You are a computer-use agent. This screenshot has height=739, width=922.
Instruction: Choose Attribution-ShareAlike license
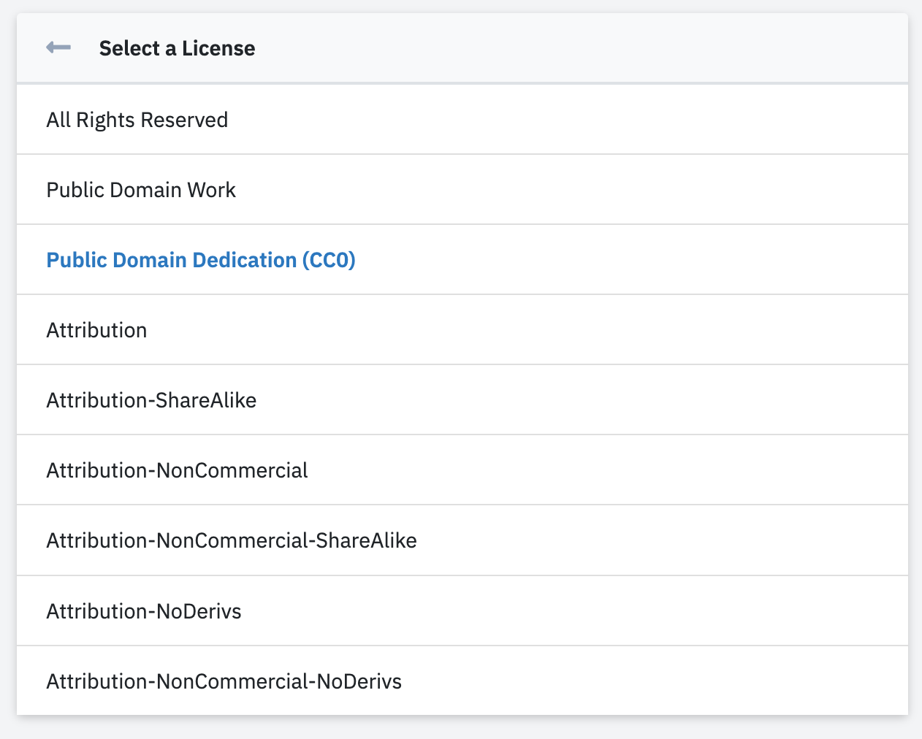(x=151, y=400)
